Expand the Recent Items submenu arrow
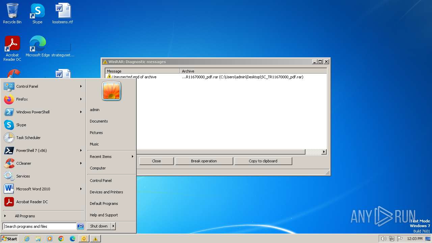This screenshot has width=432, height=243. point(133,157)
